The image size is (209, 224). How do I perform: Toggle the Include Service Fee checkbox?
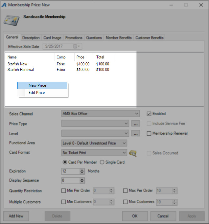point(149,124)
